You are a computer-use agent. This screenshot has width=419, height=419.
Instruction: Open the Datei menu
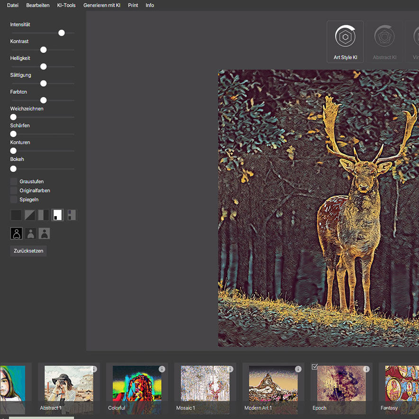[12, 5]
